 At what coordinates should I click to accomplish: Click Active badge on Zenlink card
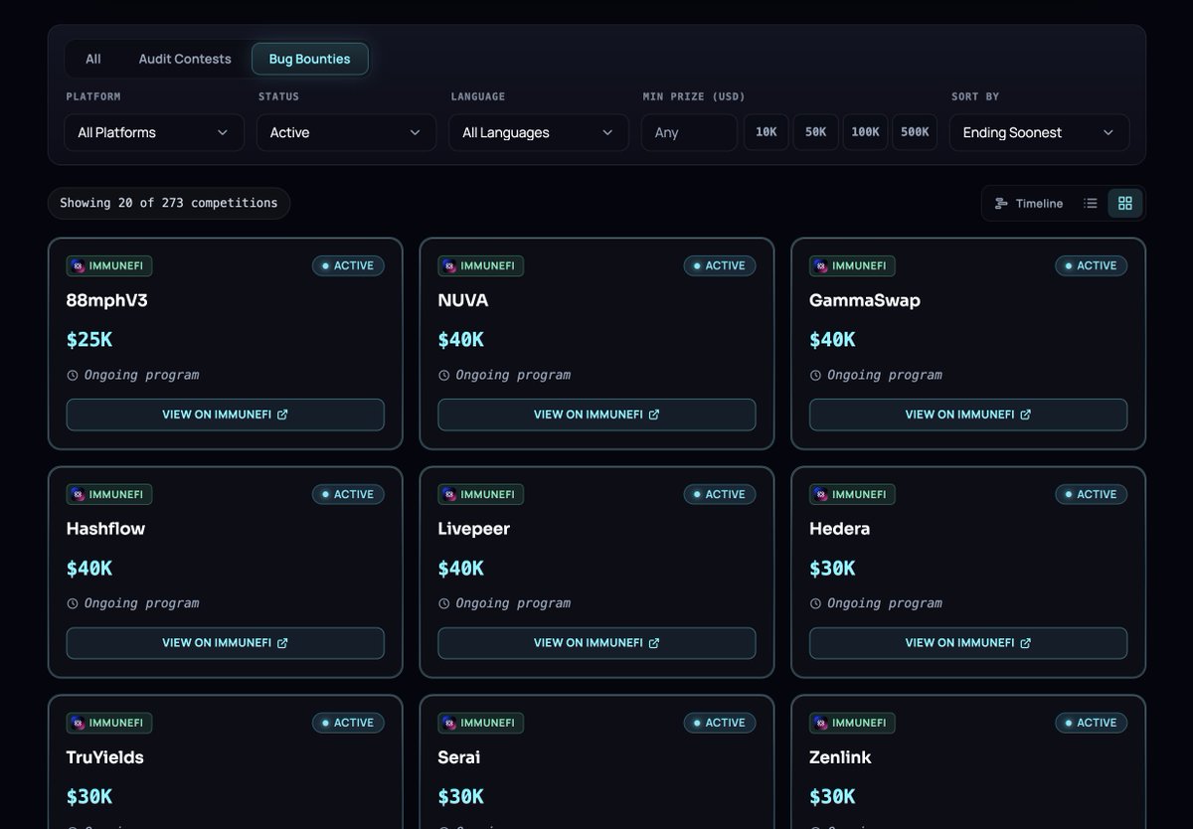pos(1092,723)
